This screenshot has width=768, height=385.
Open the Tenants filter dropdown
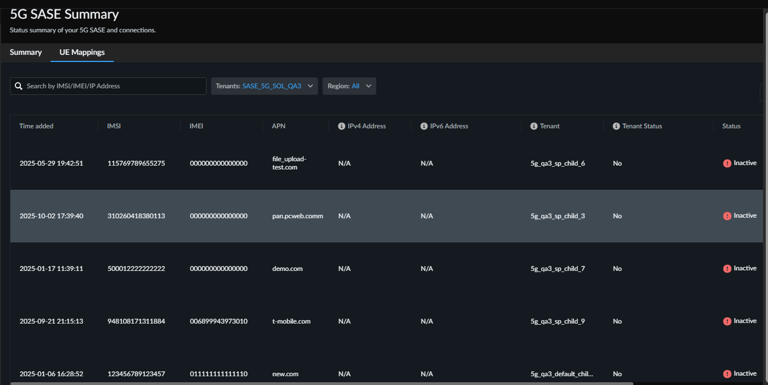point(264,86)
